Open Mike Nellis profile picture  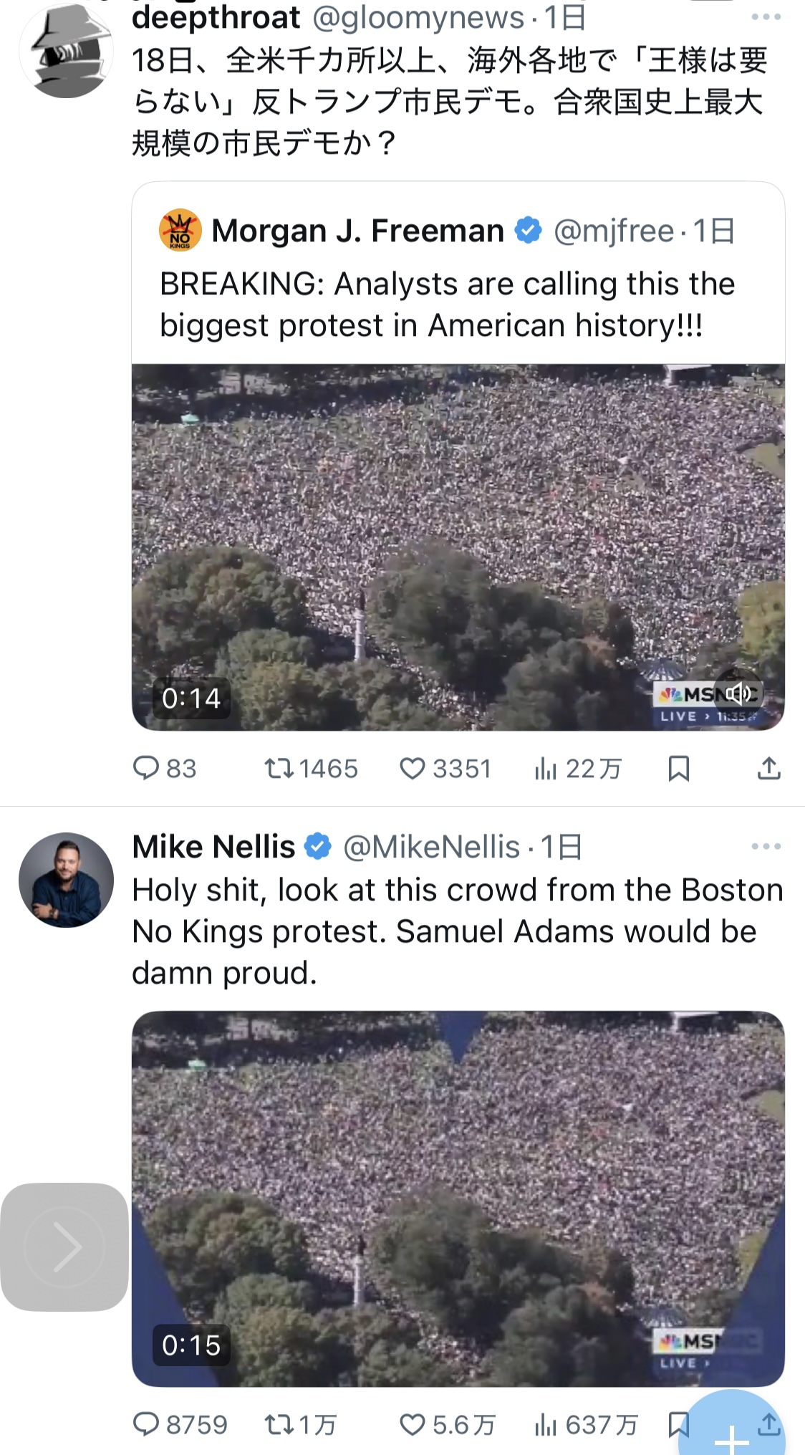66,880
